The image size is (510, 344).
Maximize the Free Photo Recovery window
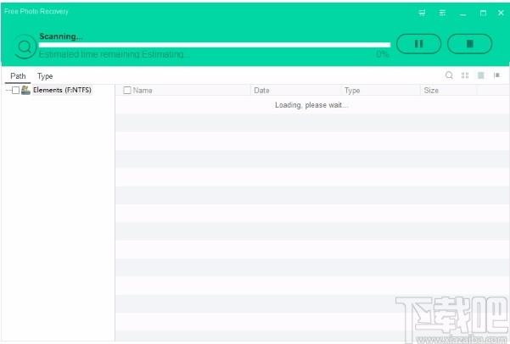483,13
